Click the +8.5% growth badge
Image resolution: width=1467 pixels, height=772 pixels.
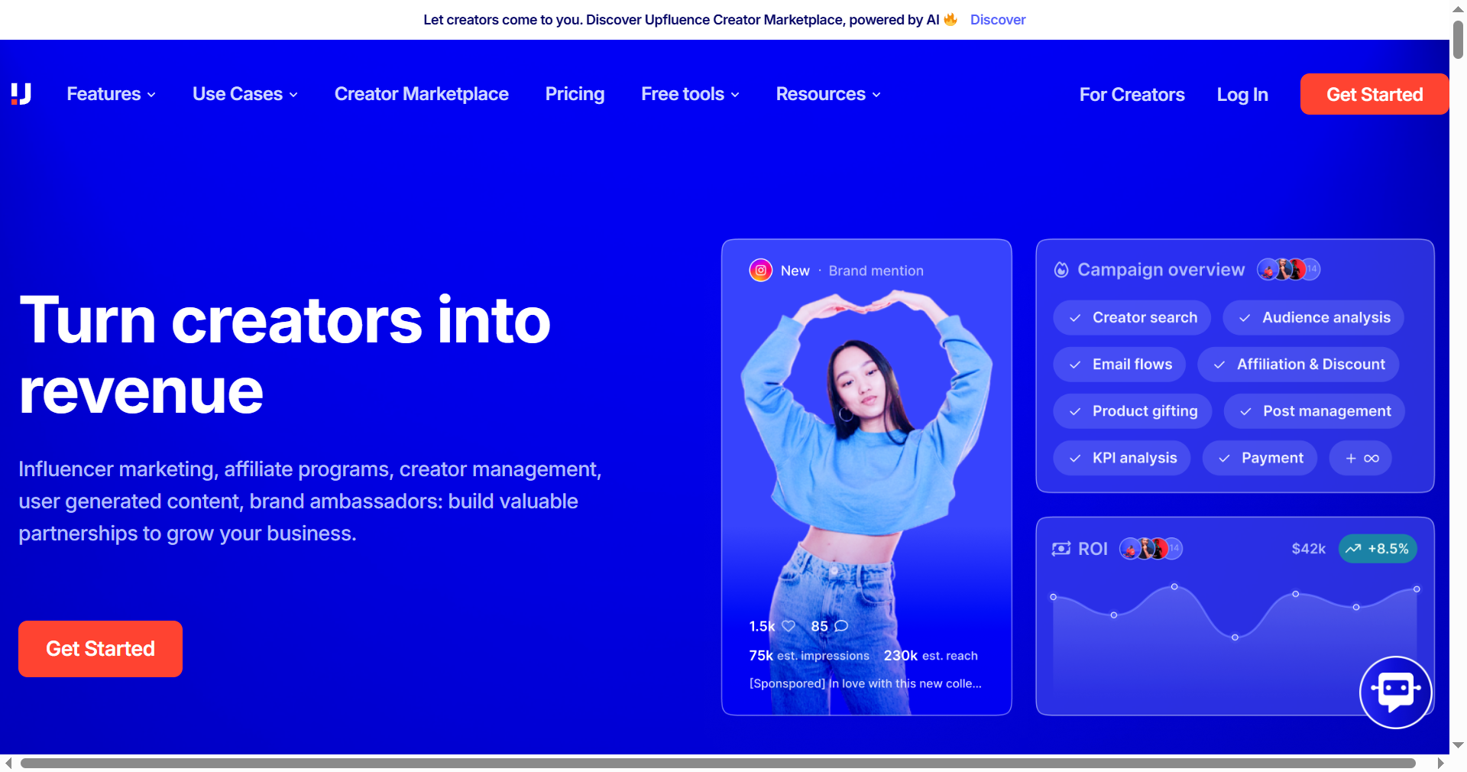[1378, 549]
